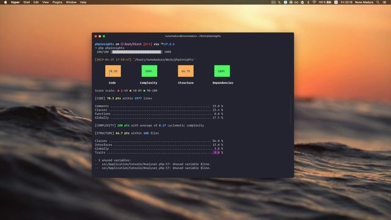Screen dimensions: 391x220
Task: Click the 'Comments' row
Action: (159, 106)
